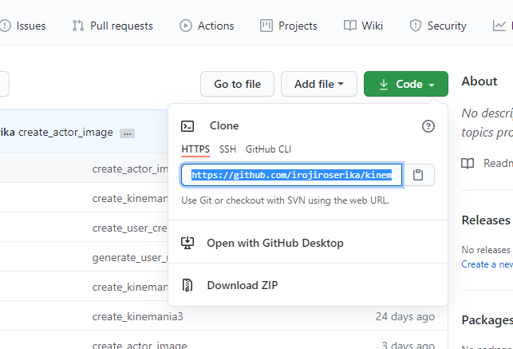Open the Packages heading link
The image size is (513, 349).
487,320
